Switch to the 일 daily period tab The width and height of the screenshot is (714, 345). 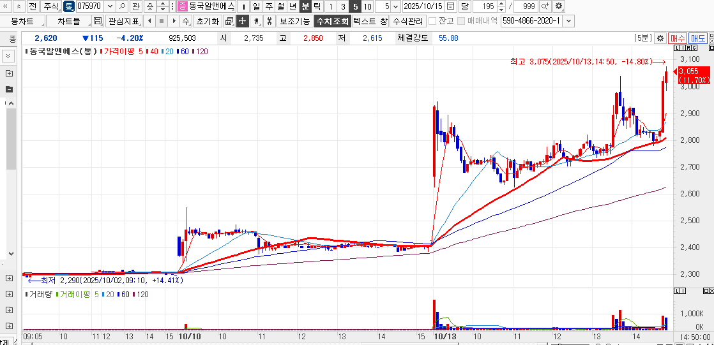pyautogui.click(x=256, y=6)
